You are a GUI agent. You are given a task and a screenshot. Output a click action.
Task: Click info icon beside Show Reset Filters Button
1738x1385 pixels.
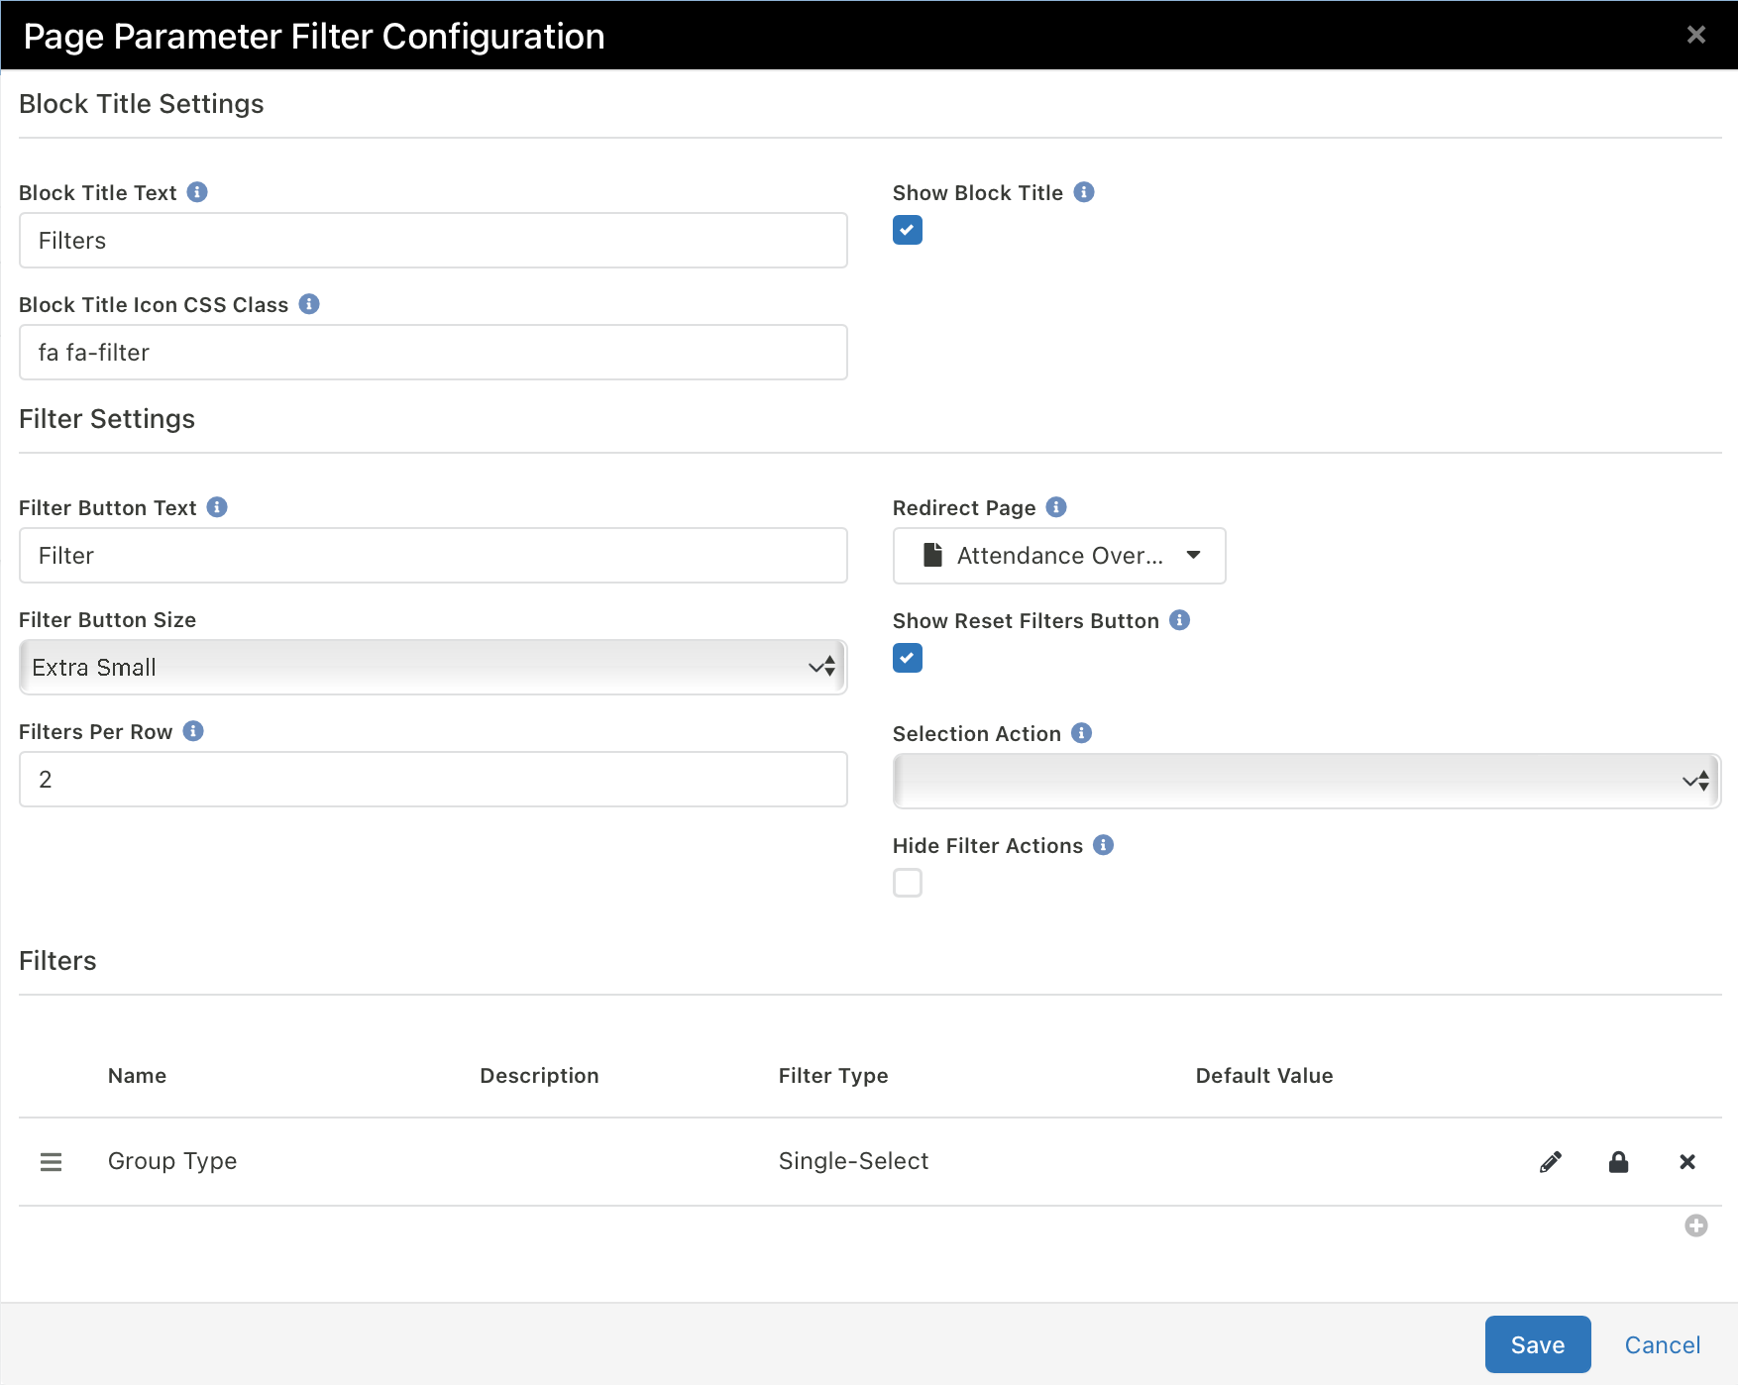pyautogui.click(x=1179, y=620)
